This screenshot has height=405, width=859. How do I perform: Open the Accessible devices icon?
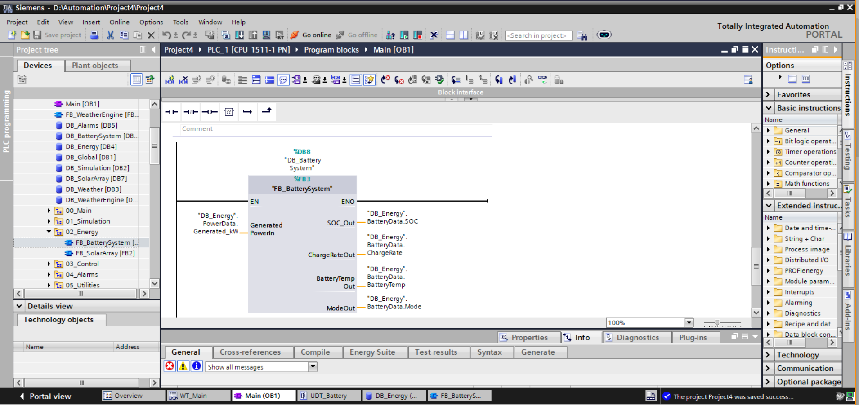click(390, 35)
